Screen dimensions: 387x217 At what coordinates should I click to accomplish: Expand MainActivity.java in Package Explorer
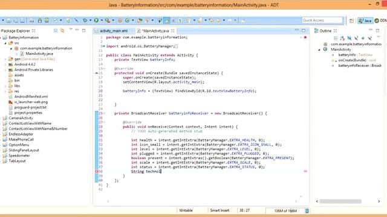pos(17,54)
